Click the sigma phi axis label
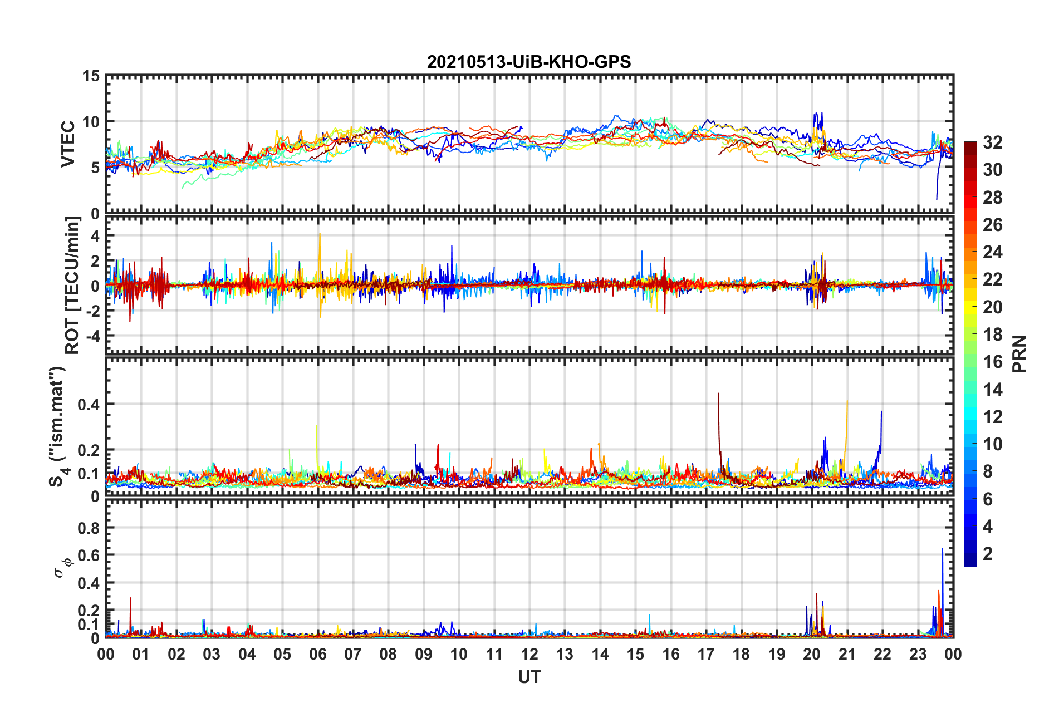This screenshot has height=708, width=1059. [x=62, y=568]
